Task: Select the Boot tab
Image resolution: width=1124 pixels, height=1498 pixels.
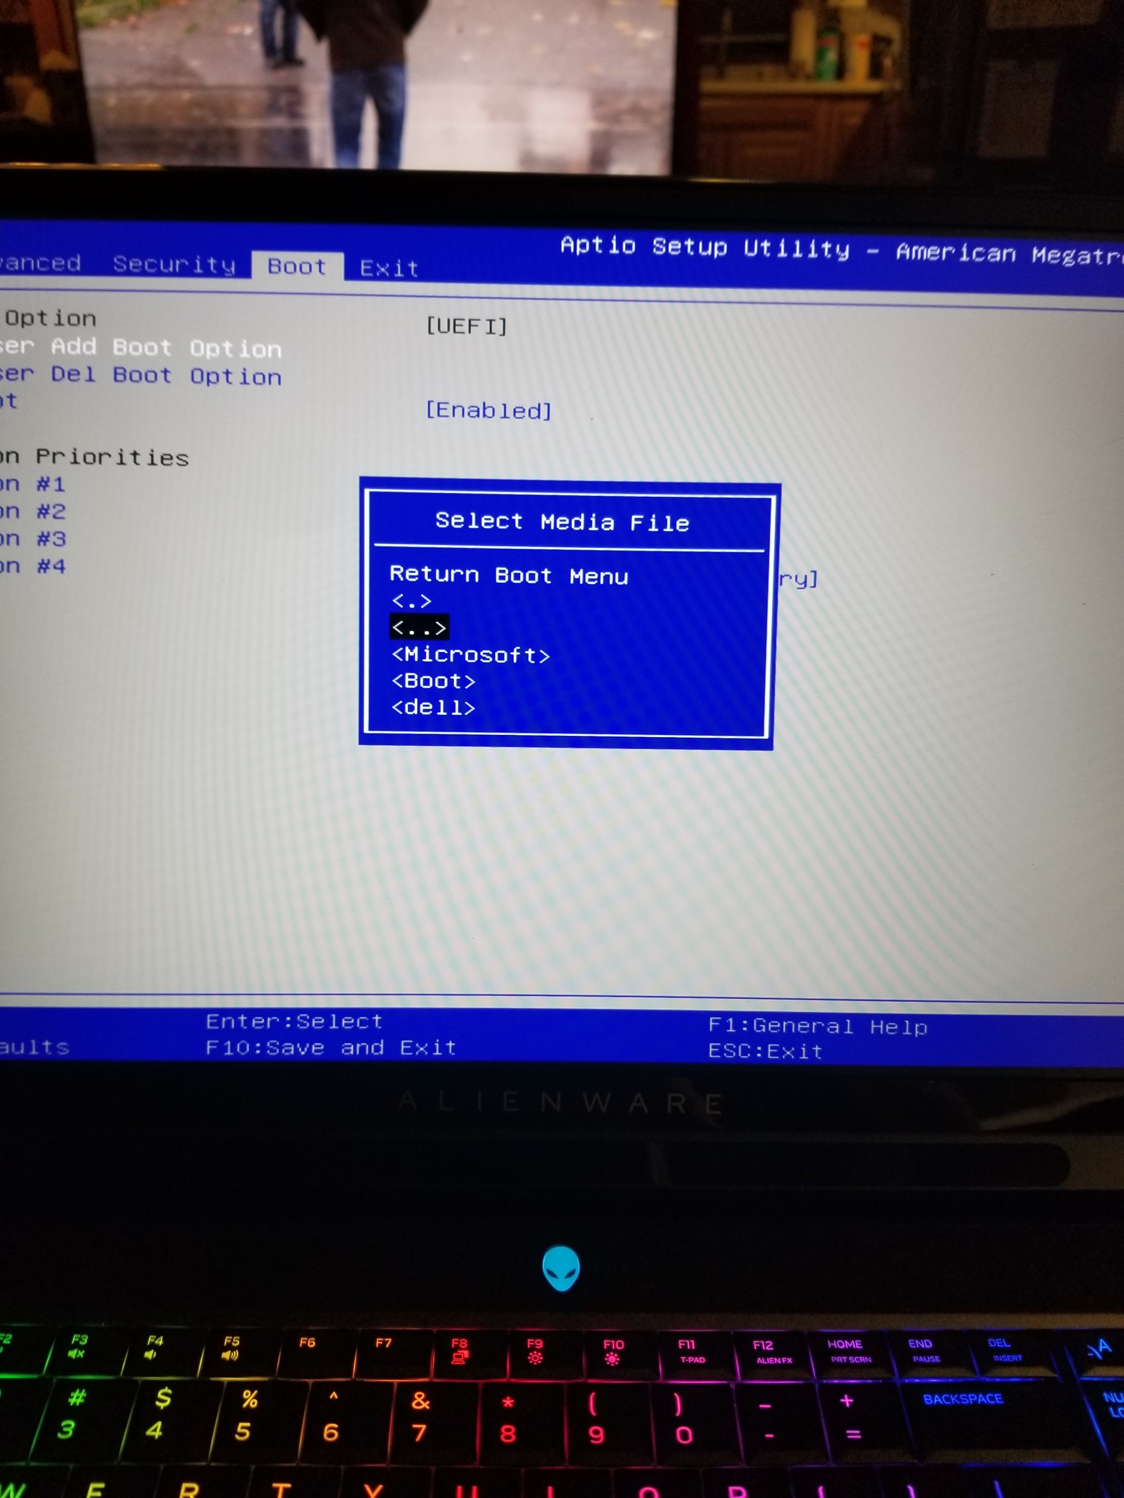Action: point(297,266)
